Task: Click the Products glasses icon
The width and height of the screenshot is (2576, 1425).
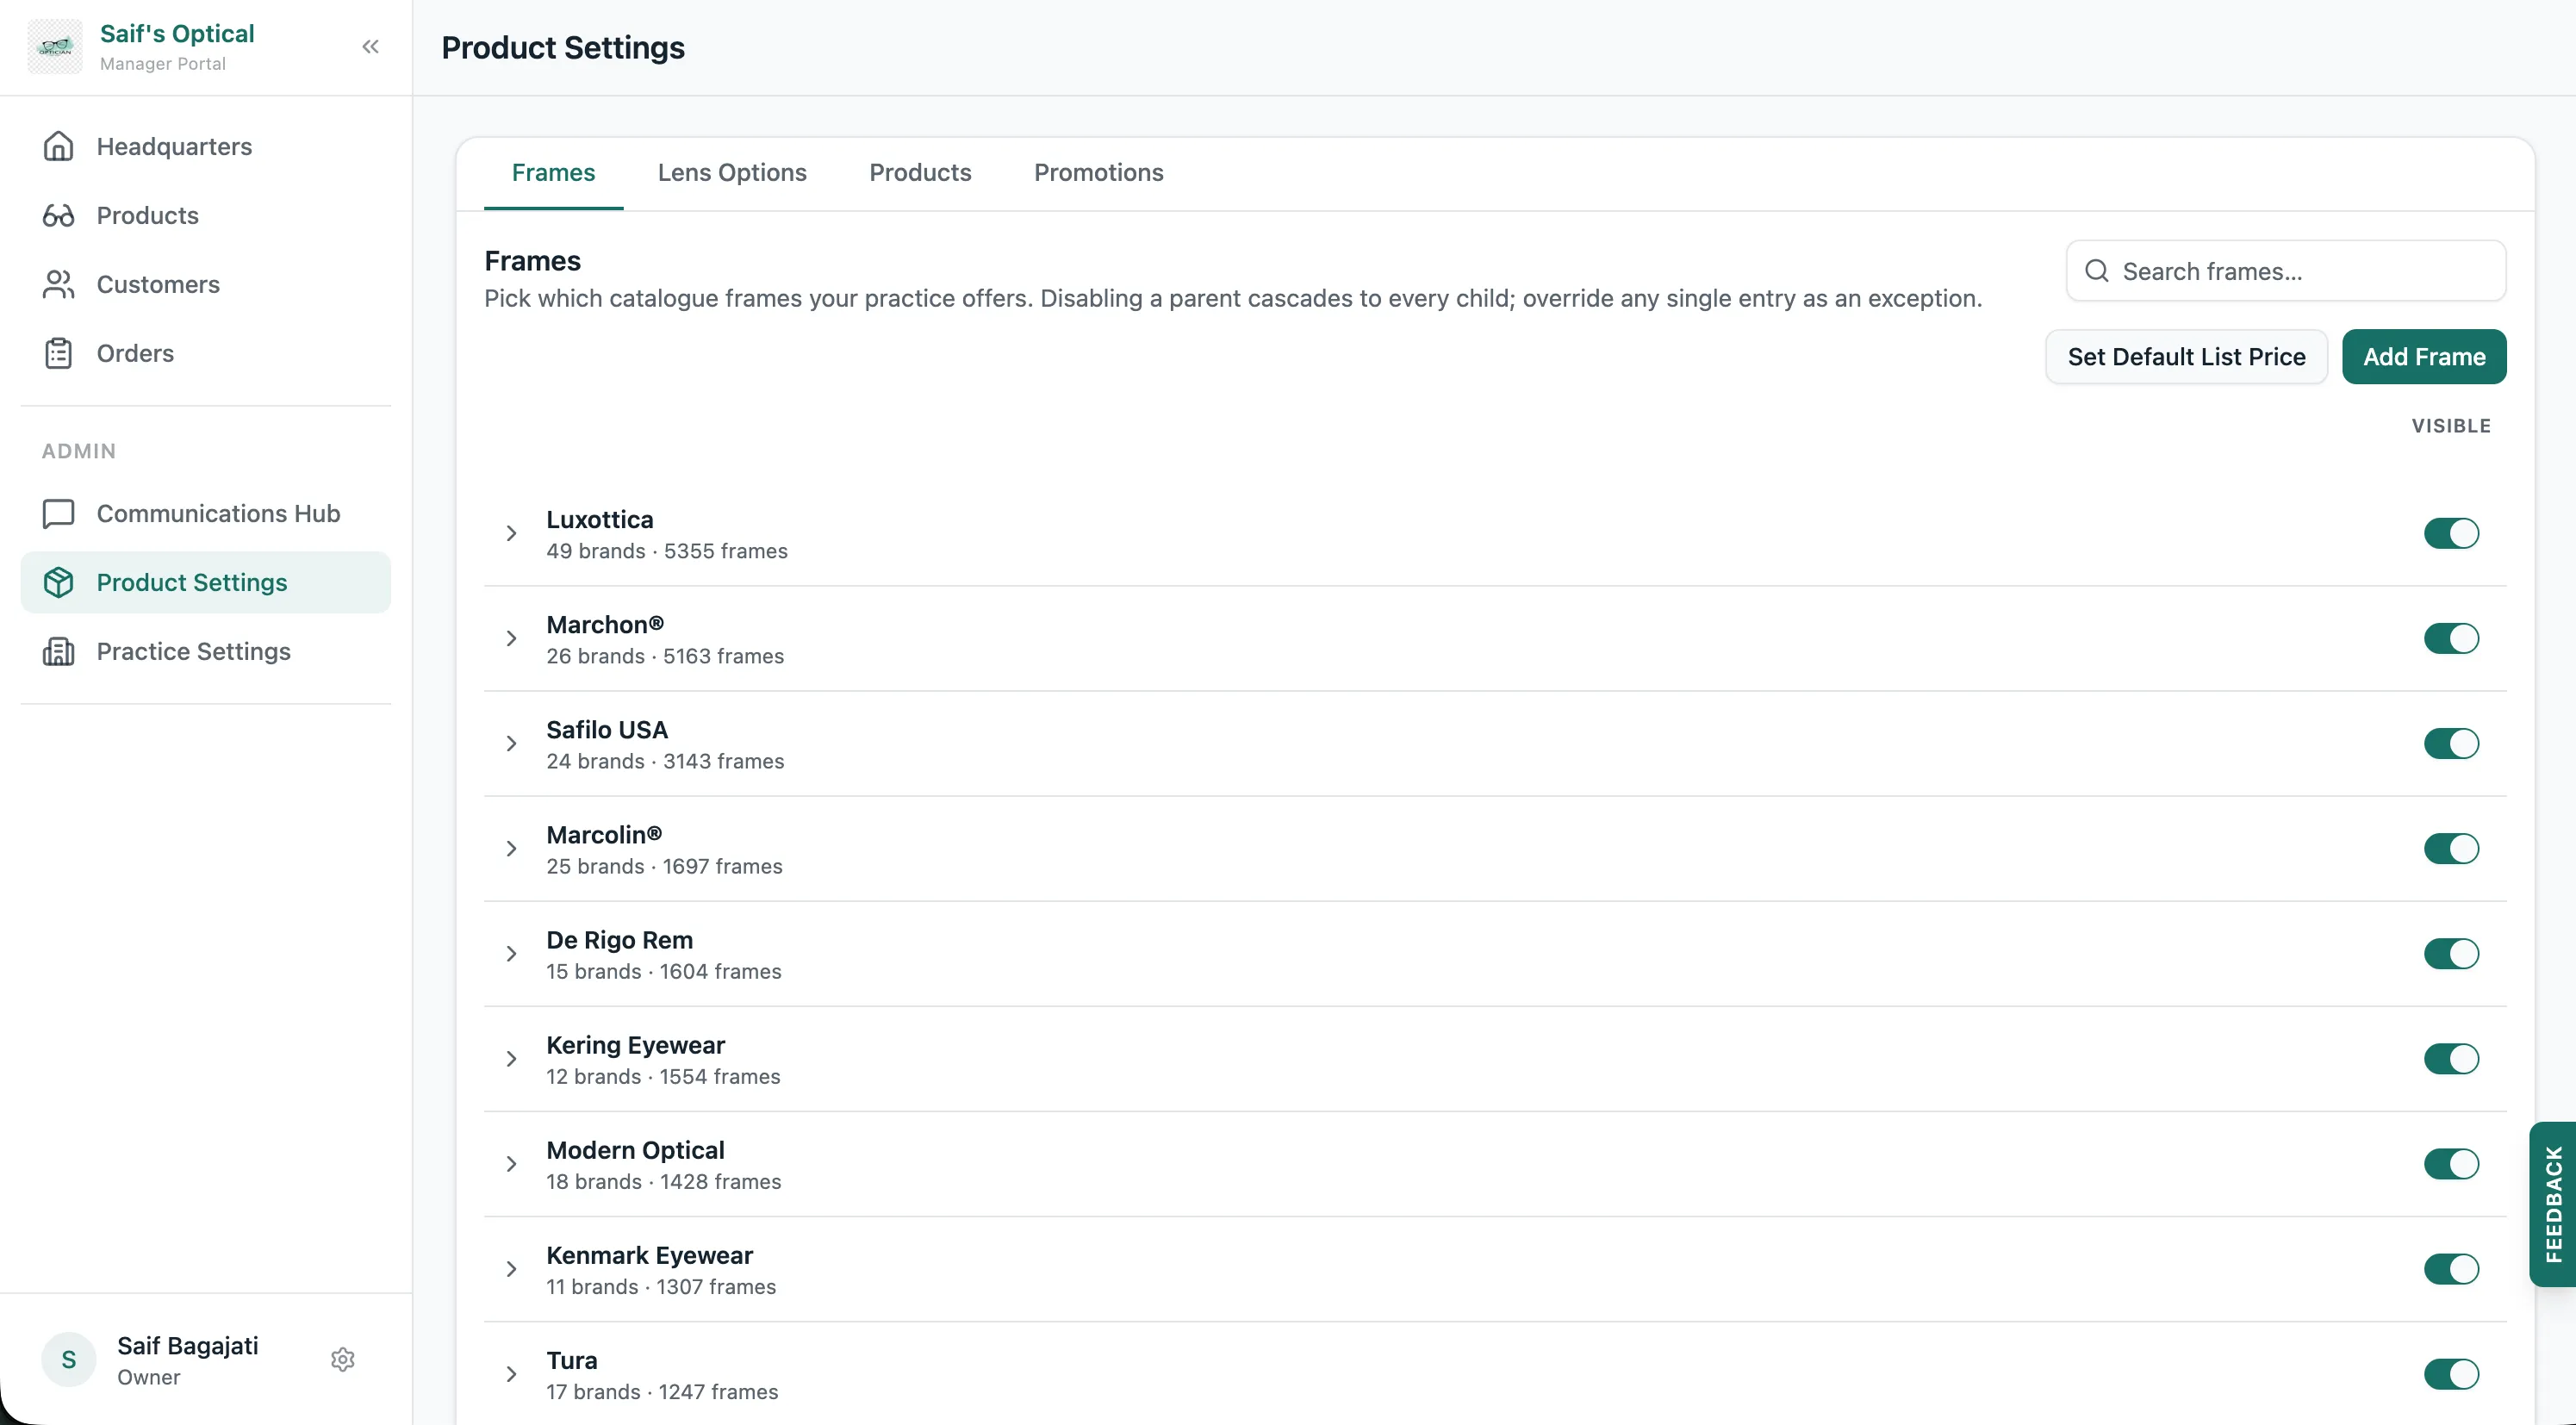Action: click(x=58, y=215)
